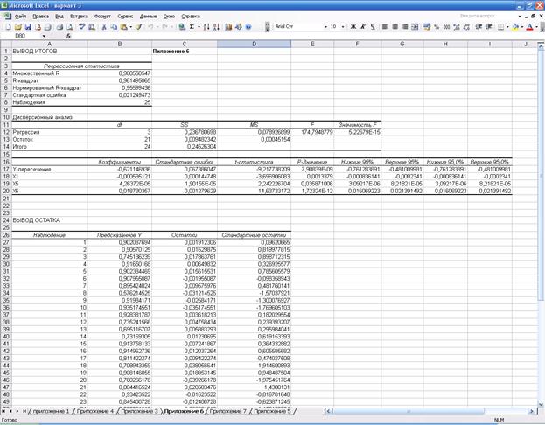Toggle right text alignment
545x425 pixels.
[x=404, y=27]
